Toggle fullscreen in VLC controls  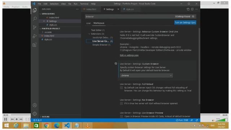[x=27, y=119]
